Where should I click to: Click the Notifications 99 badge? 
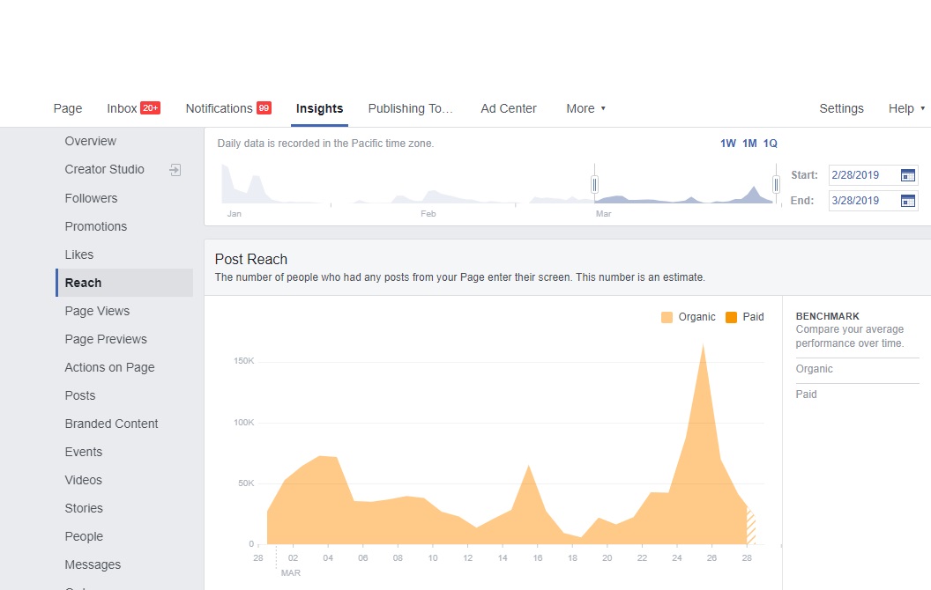click(x=264, y=108)
